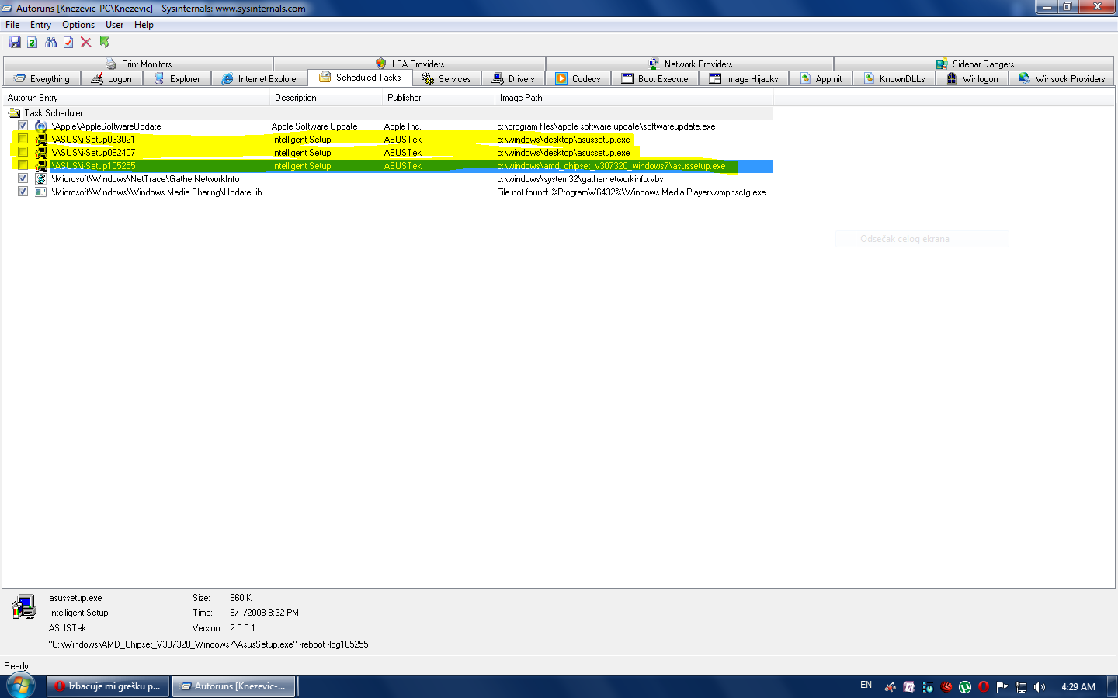Screen dimensions: 1118x698
Task: Click the Opera icon in the system tray
Action: [984, 686]
